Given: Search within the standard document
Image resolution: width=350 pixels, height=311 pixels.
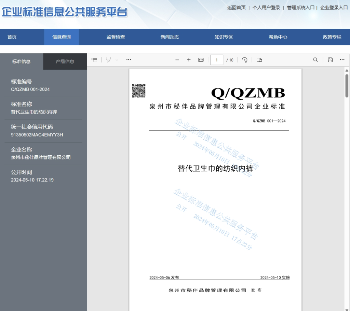Looking at the screenshot, I should click(x=315, y=59).
